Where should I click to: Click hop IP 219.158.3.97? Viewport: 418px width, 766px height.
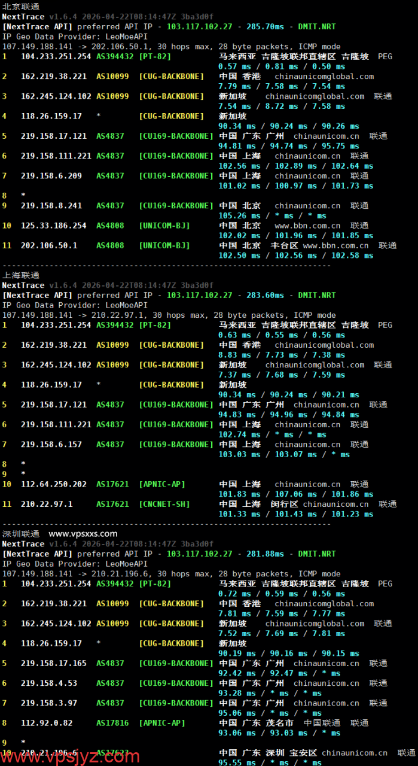click(x=49, y=703)
